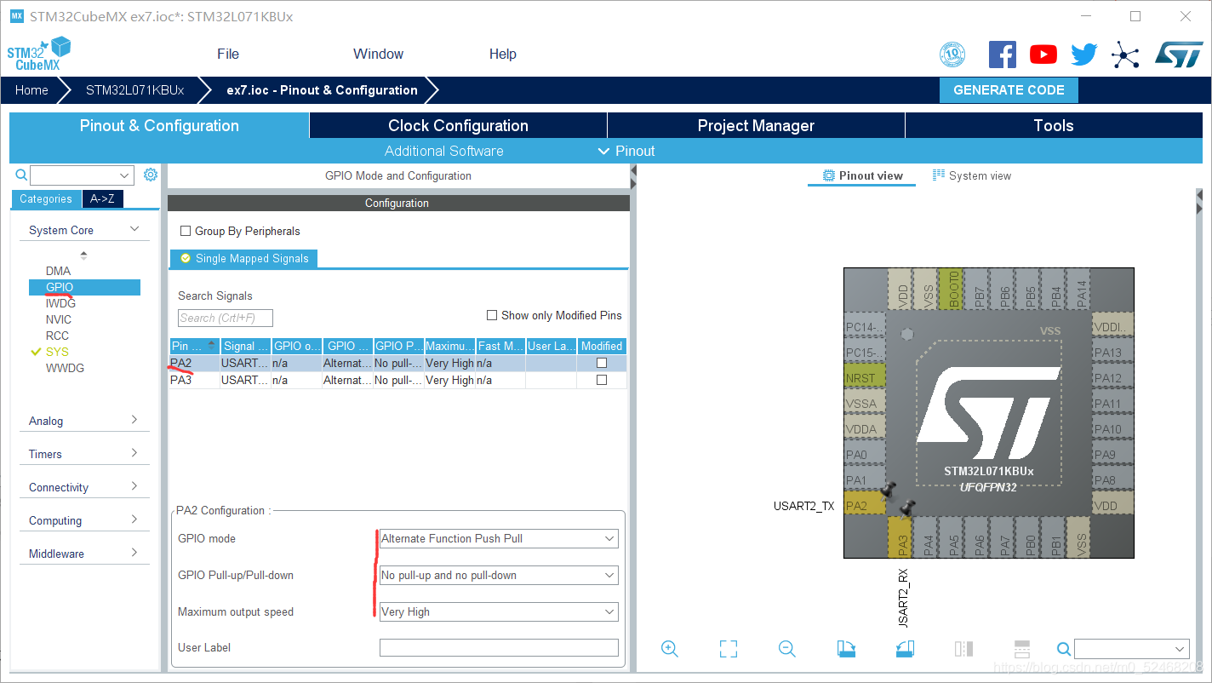Sort by the Pin Name column header
1212x683 pixels.
tap(194, 346)
